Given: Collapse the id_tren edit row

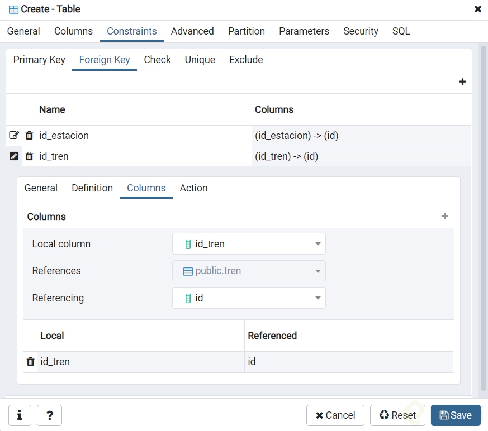Looking at the screenshot, I should pyautogui.click(x=14, y=156).
